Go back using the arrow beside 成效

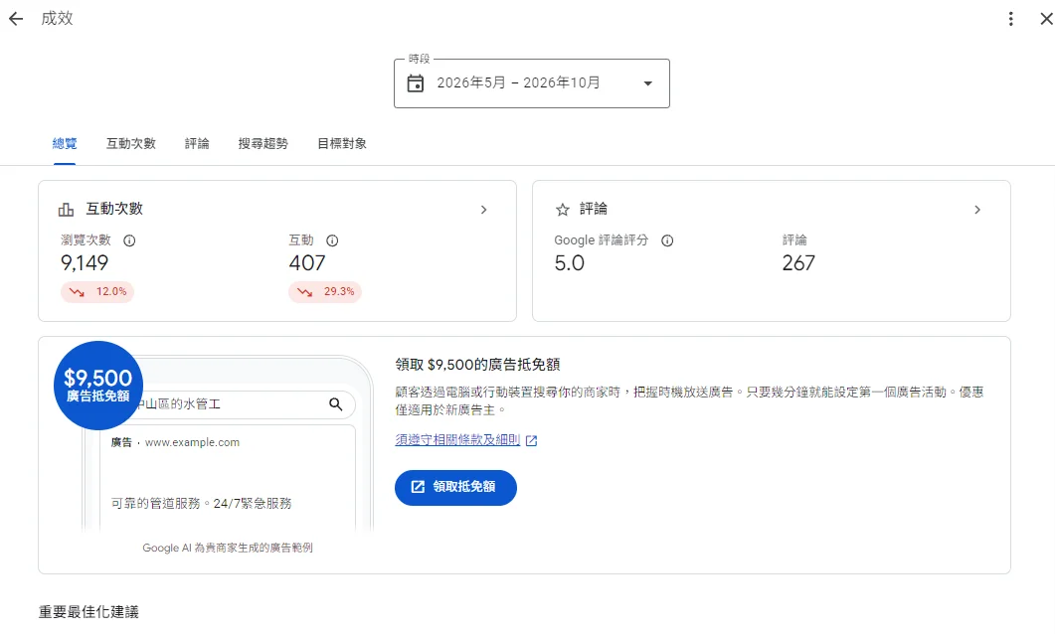[16, 19]
